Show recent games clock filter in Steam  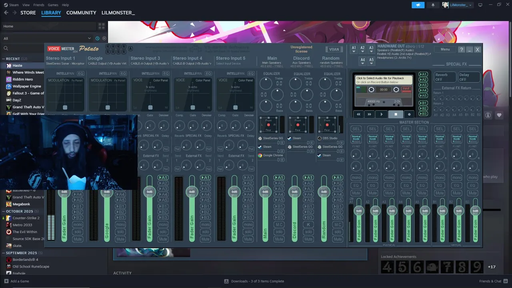(97, 38)
